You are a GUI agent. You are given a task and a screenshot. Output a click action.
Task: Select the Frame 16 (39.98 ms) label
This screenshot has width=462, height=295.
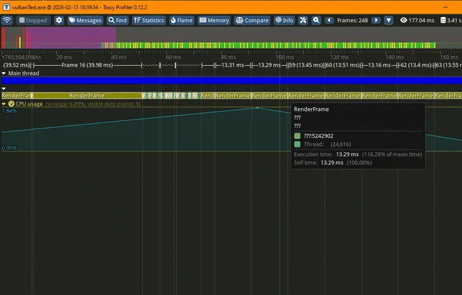(87, 65)
